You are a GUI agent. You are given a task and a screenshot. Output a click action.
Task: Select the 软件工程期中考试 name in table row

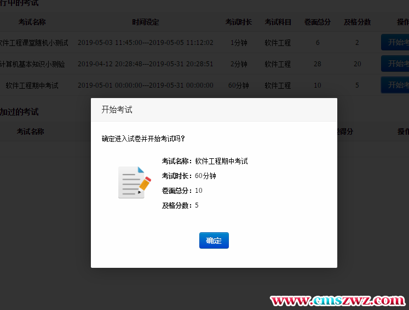click(32, 85)
